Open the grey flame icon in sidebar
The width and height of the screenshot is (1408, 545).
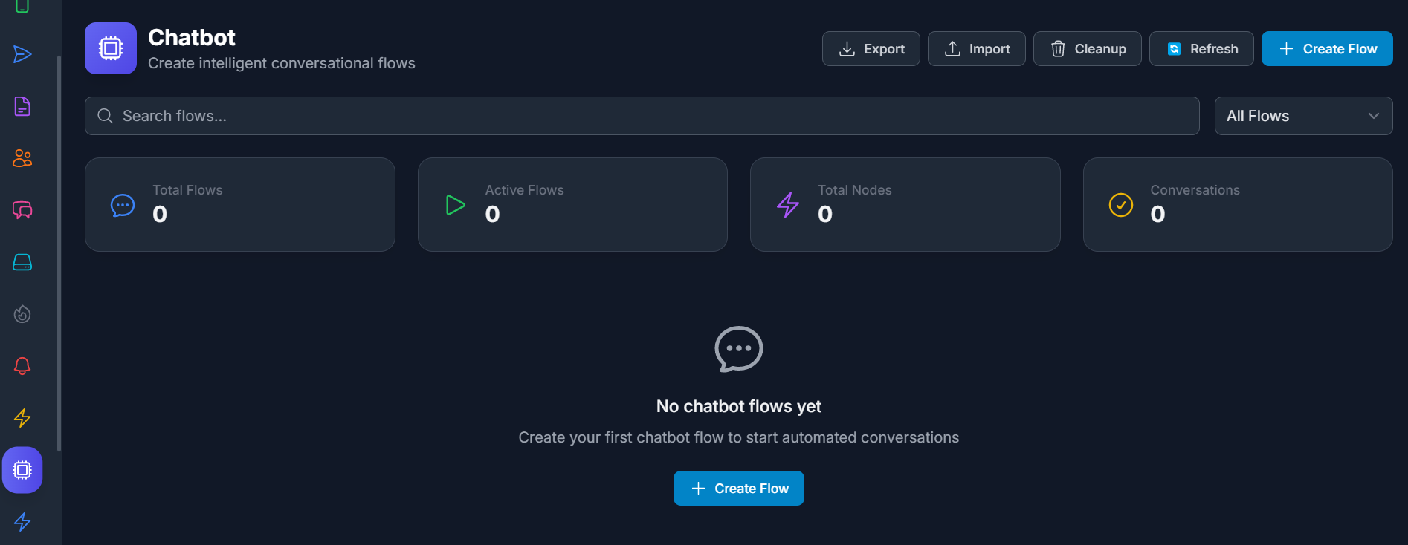22,314
